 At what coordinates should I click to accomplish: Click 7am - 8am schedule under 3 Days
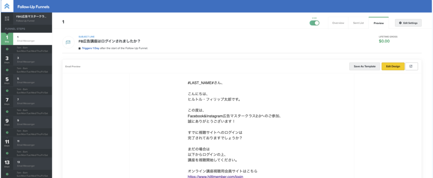point(32,70)
